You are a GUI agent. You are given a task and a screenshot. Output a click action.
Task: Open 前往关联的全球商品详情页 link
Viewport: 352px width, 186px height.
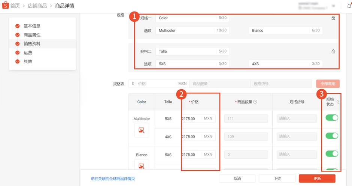pyautogui.click(x=113, y=179)
